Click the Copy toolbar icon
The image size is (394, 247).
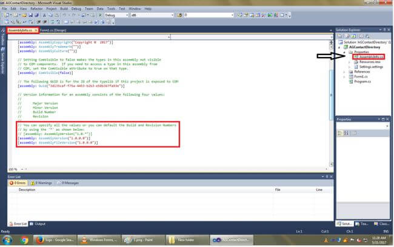[x=50, y=15]
